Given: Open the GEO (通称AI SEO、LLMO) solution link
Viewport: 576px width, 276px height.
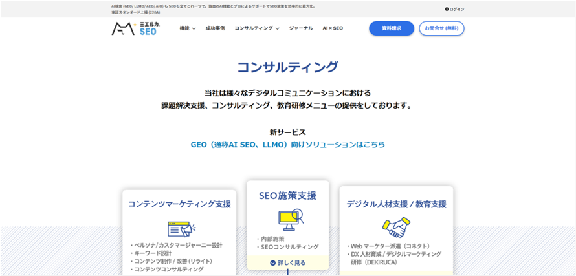Looking at the screenshot, I should click(287, 145).
